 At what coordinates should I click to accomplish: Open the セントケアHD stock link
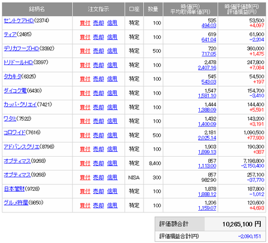point(19,21)
